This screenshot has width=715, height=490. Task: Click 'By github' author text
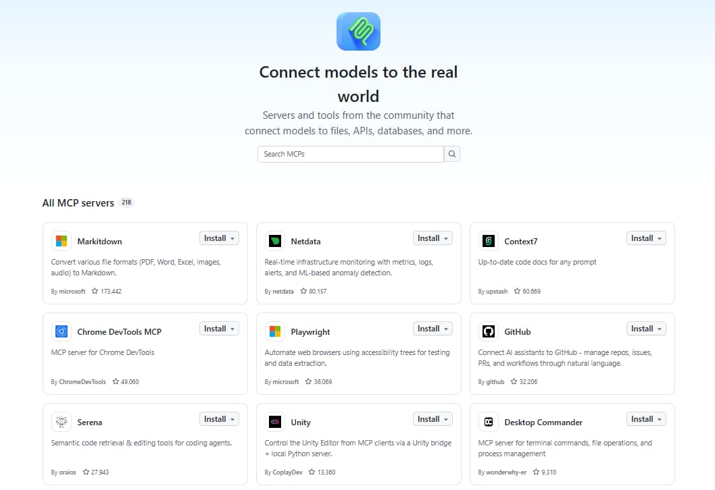click(491, 382)
